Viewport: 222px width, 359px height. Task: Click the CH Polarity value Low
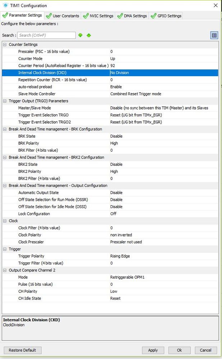click(x=114, y=291)
